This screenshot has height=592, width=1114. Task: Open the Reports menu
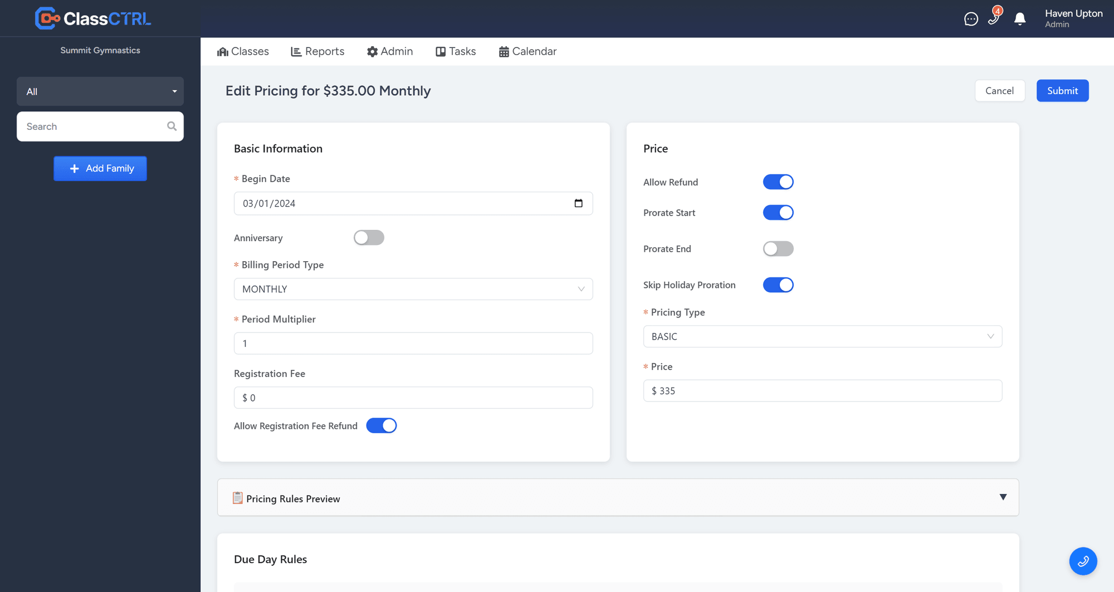317,52
